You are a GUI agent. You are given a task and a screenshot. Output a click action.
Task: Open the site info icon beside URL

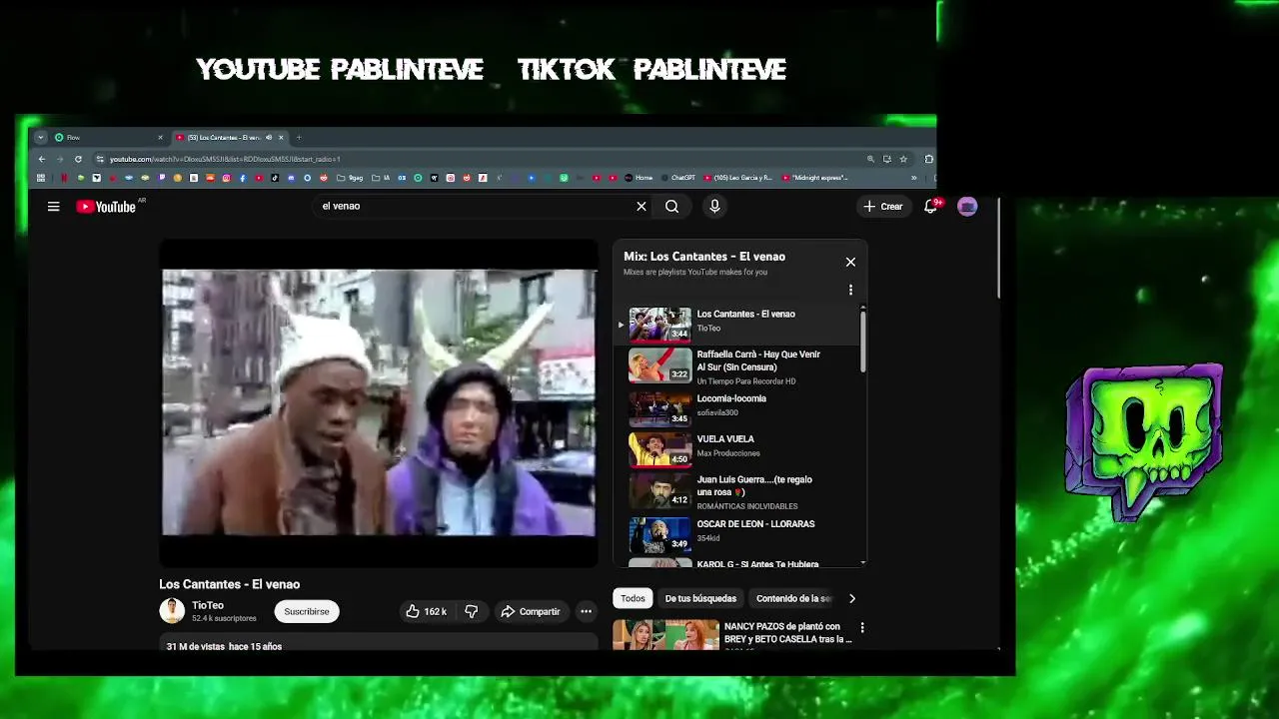[x=99, y=159]
